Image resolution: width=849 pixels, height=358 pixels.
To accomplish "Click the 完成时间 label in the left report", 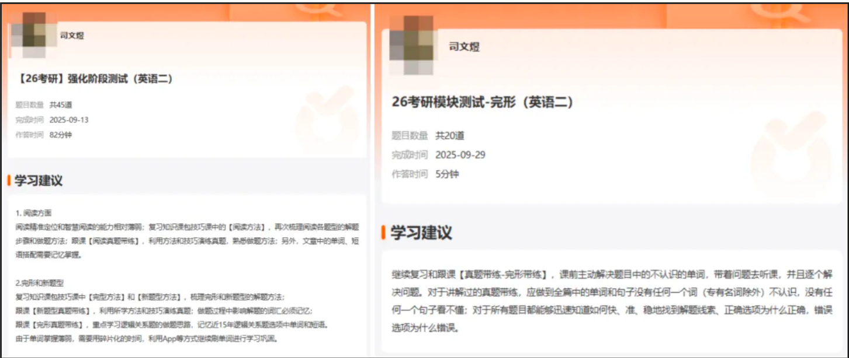I will pos(29,120).
